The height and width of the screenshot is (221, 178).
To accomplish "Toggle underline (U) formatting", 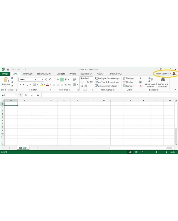I will (x=27, y=85).
